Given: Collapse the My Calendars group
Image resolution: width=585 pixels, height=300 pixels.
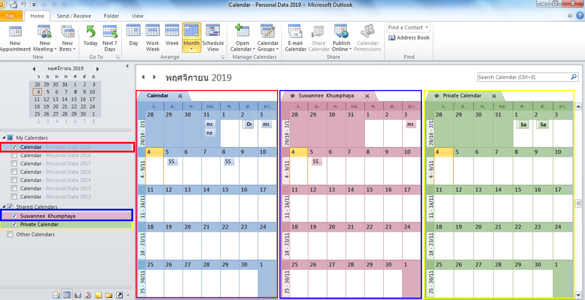Looking at the screenshot, I should pos(4,137).
